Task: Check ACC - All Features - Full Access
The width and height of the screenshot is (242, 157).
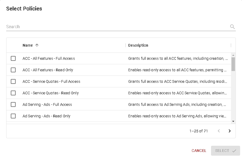Action: pyautogui.click(x=13, y=58)
